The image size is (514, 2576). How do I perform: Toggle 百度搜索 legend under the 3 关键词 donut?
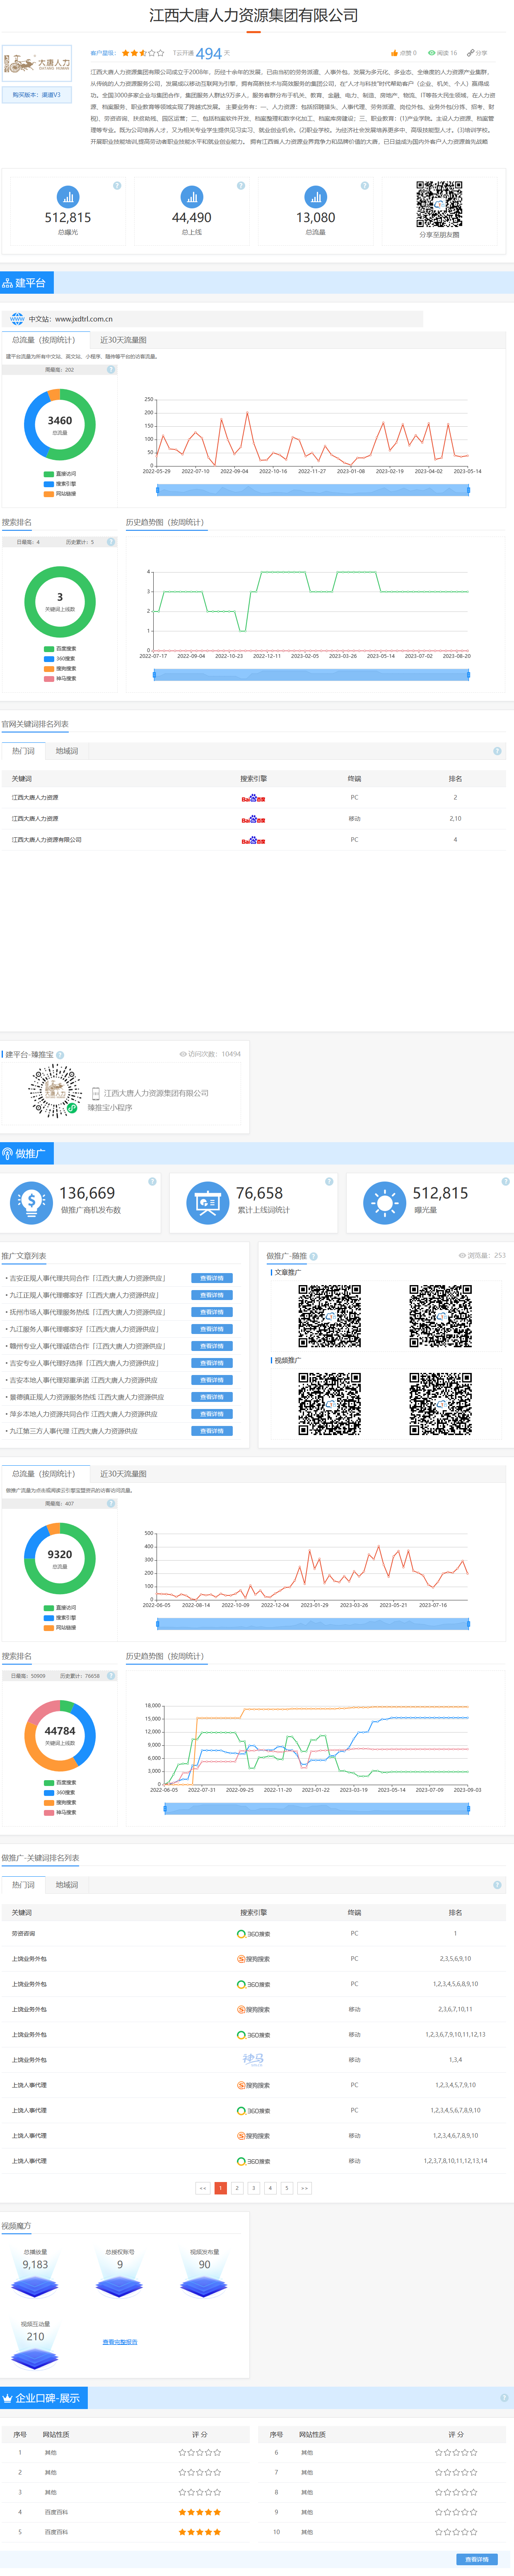point(60,649)
